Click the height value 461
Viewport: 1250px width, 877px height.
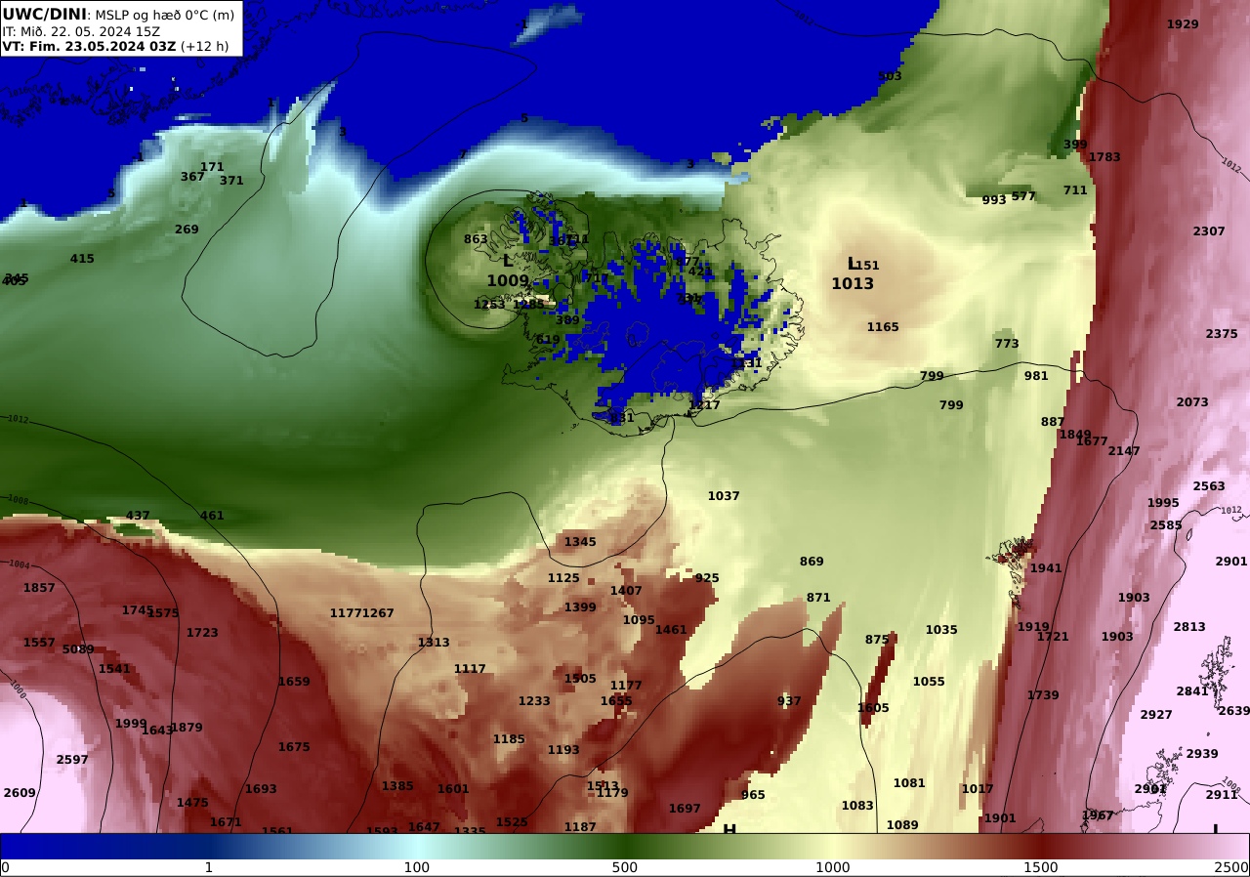(x=212, y=516)
